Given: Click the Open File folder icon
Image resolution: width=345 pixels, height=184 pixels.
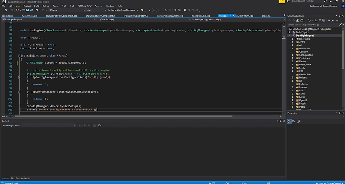Looking at the screenshot, I should tap(23, 10).
